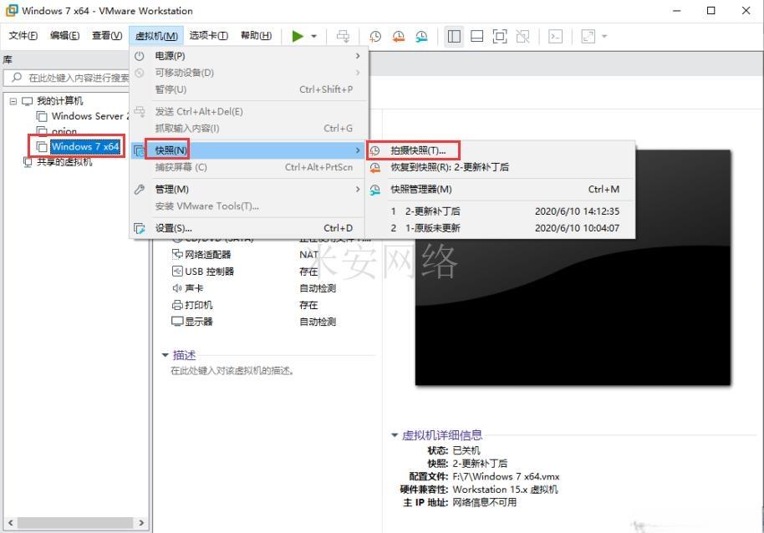
Task: Click the power icon beside 电源(P)
Action: (140, 56)
